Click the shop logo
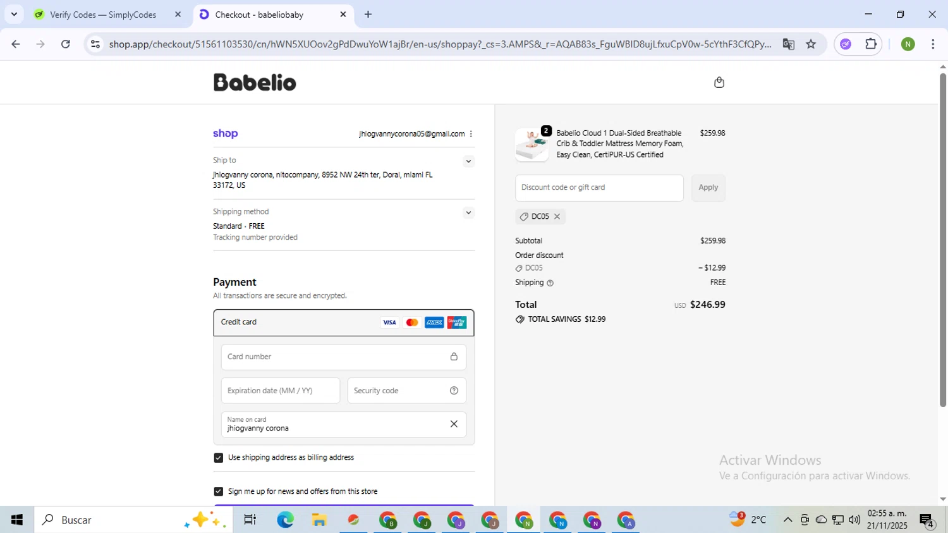 (226, 133)
